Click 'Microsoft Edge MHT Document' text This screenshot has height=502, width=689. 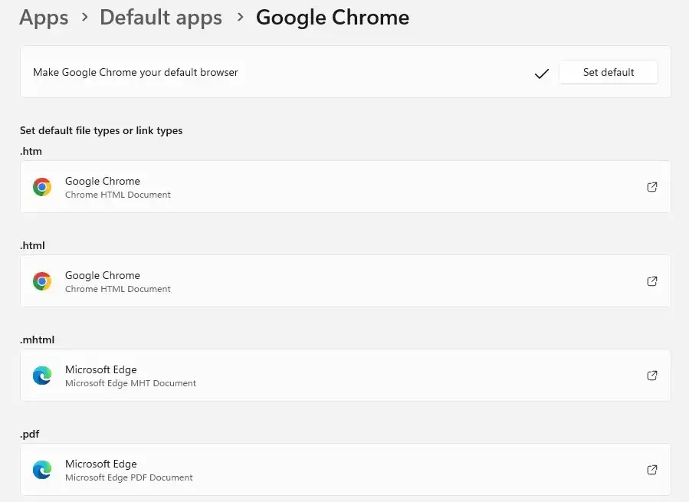coord(130,383)
